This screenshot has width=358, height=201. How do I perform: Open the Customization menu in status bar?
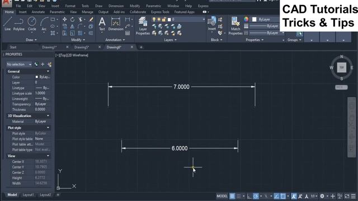[x=354, y=196]
